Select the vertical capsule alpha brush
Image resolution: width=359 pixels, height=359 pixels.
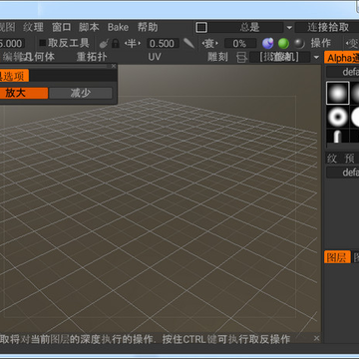click(x=338, y=136)
